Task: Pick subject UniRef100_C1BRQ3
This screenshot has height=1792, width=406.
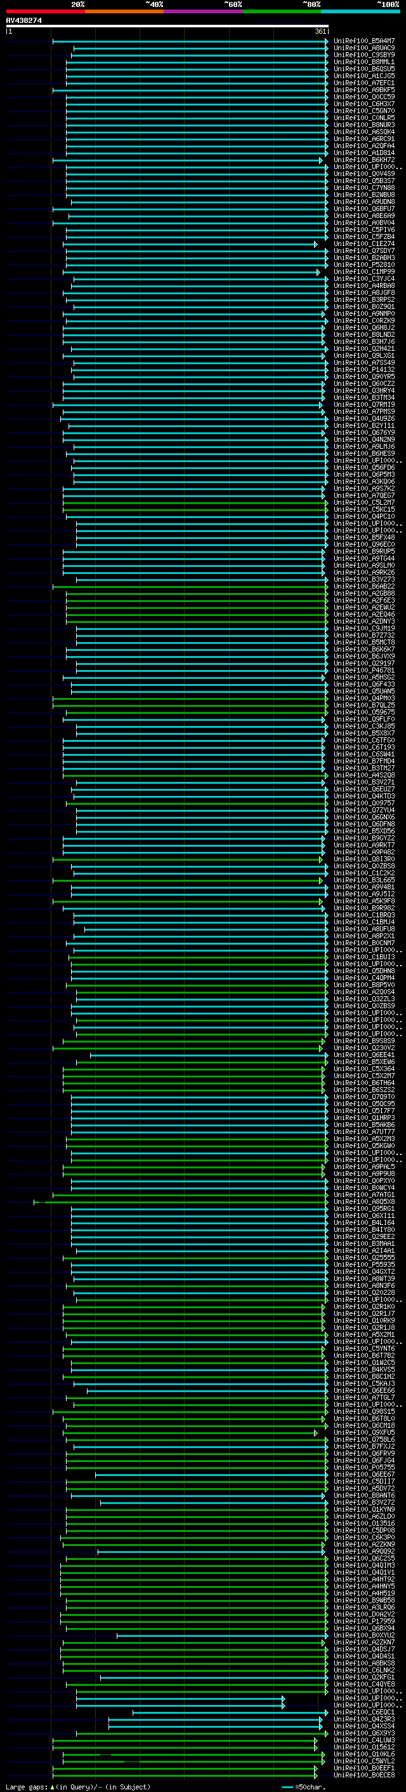Action: coord(364,915)
